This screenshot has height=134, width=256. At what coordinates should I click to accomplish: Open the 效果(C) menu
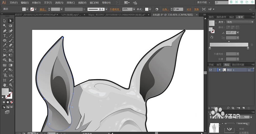point(71,3)
